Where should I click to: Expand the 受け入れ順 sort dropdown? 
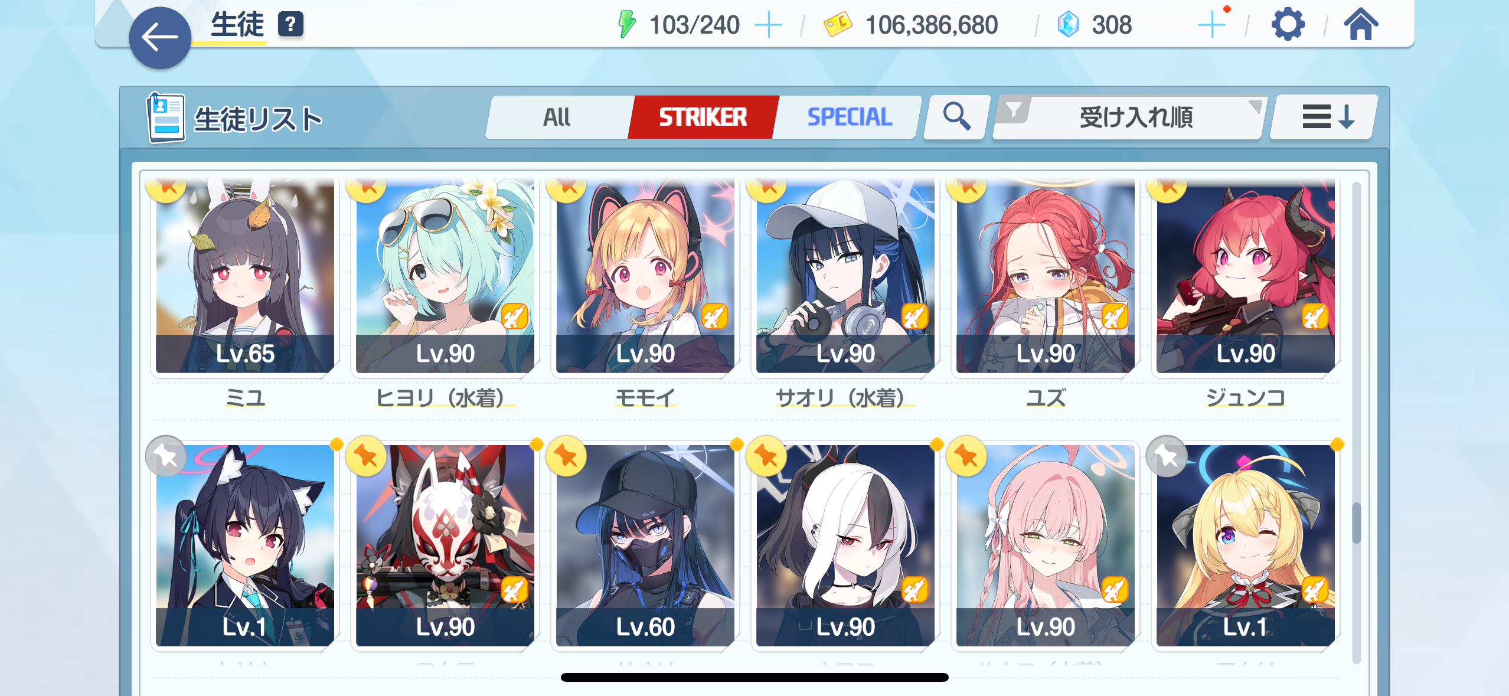coord(1129,116)
